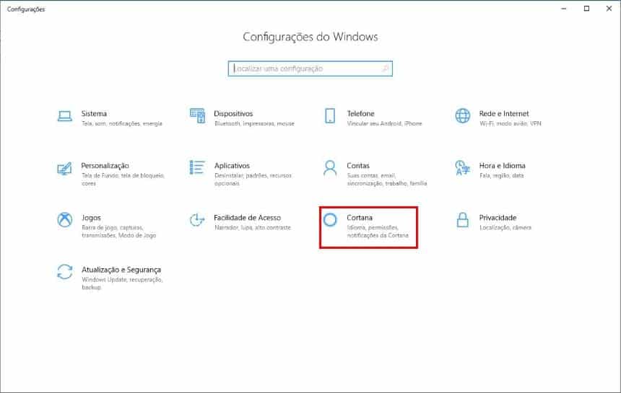
Task: Click the Configurações do Windows heading
Action: (x=310, y=37)
